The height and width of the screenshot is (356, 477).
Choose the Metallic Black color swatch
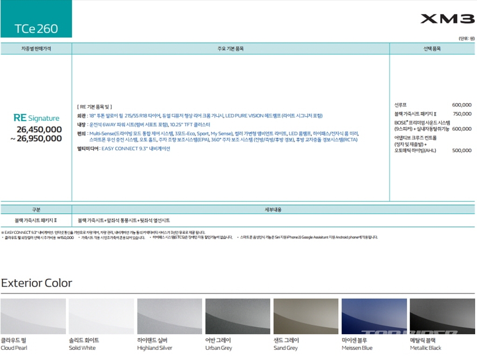pyautogui.click(x=443, y=316)
